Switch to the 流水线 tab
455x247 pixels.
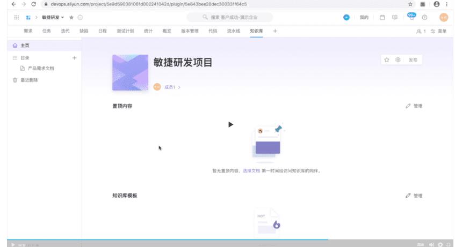pos(234,31)
